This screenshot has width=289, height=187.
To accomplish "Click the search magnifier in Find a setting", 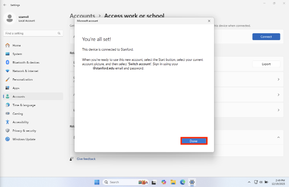I will coord(59,33).
